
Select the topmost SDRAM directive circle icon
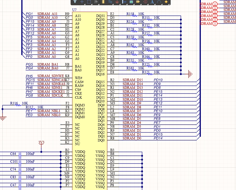point(215,4)
